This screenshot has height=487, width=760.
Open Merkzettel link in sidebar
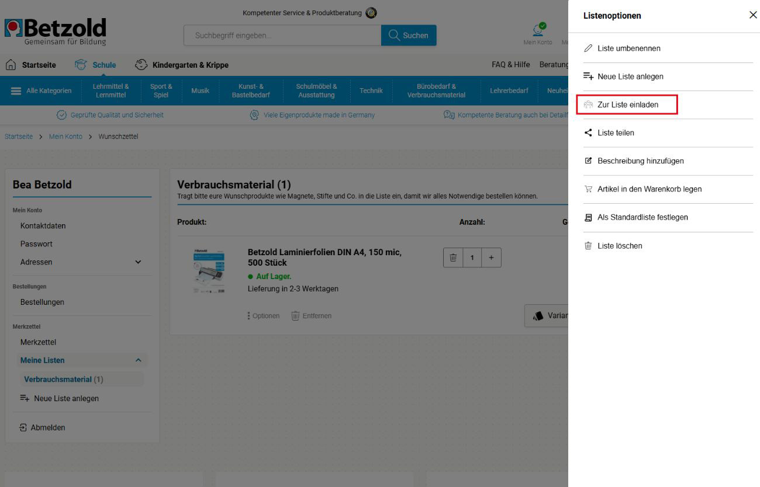pos(38,342)
